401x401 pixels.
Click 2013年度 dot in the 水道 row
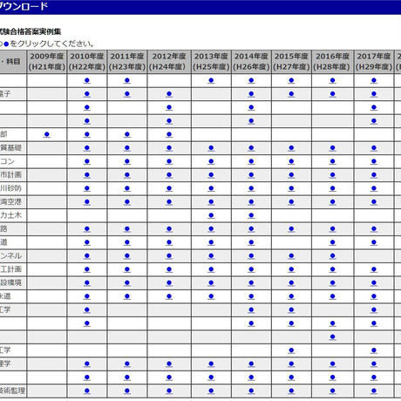pos(211,296)
